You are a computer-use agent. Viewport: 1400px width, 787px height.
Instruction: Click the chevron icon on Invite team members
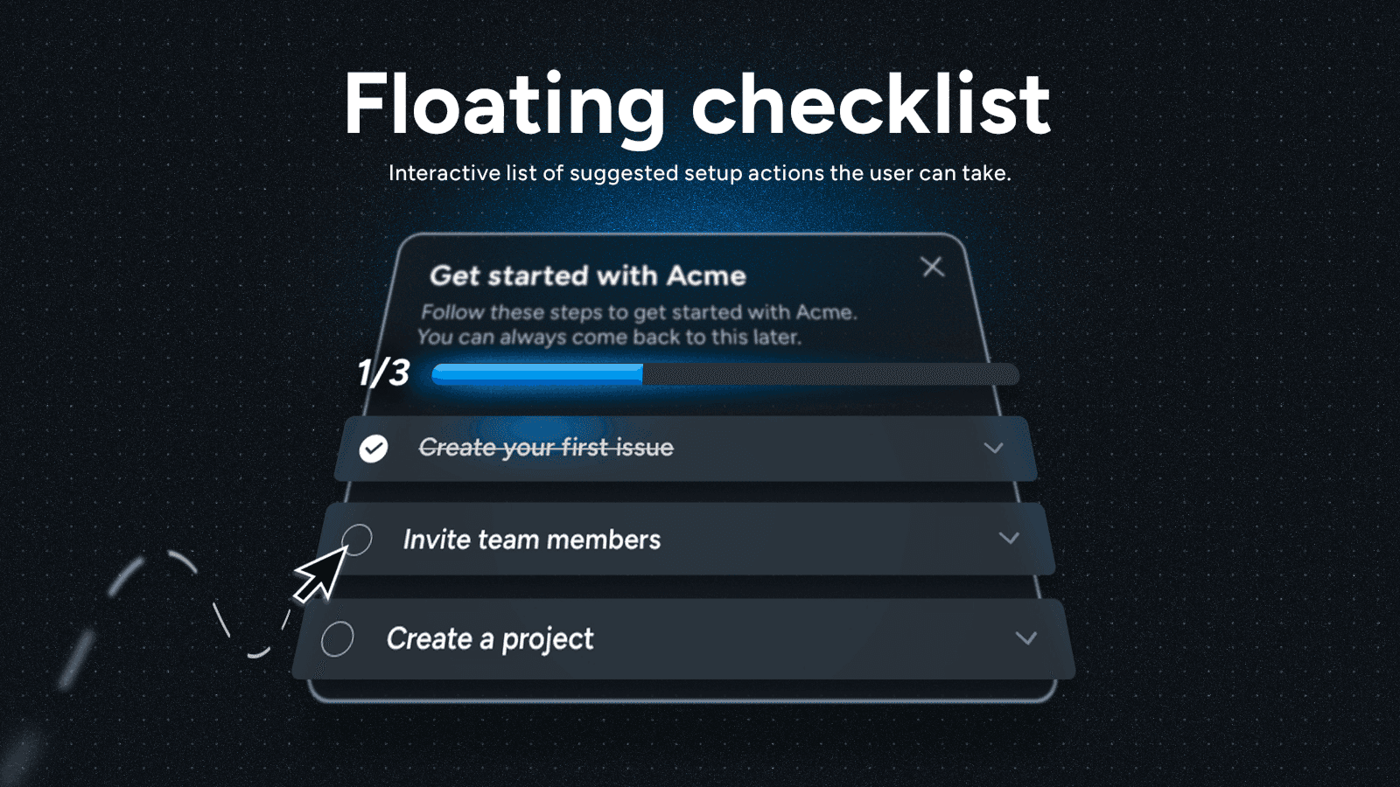click(x=1011, y=539)
